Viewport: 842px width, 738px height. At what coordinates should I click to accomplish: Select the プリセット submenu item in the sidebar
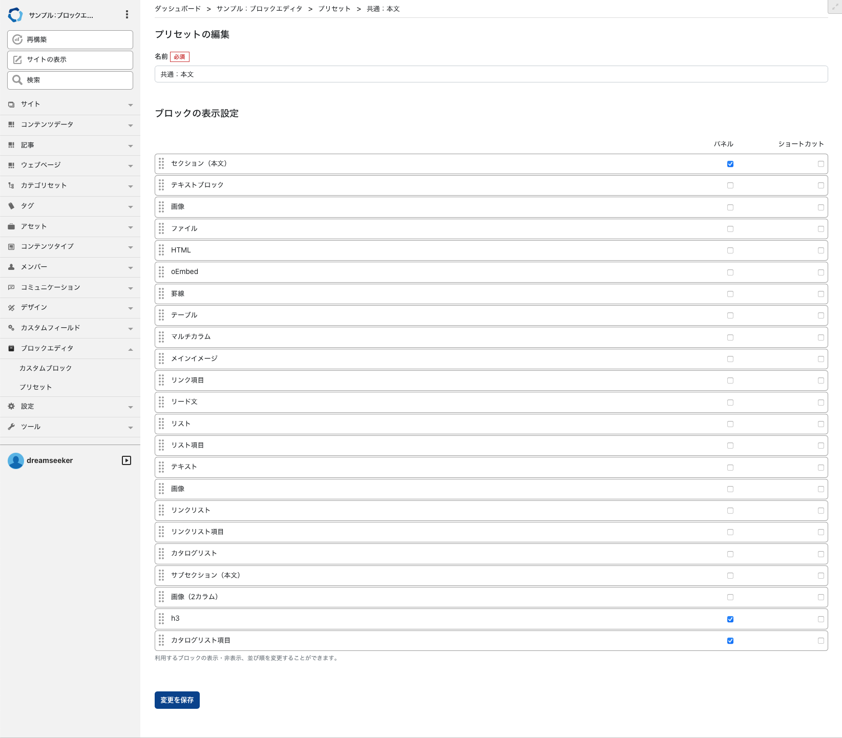coord(36,387)
